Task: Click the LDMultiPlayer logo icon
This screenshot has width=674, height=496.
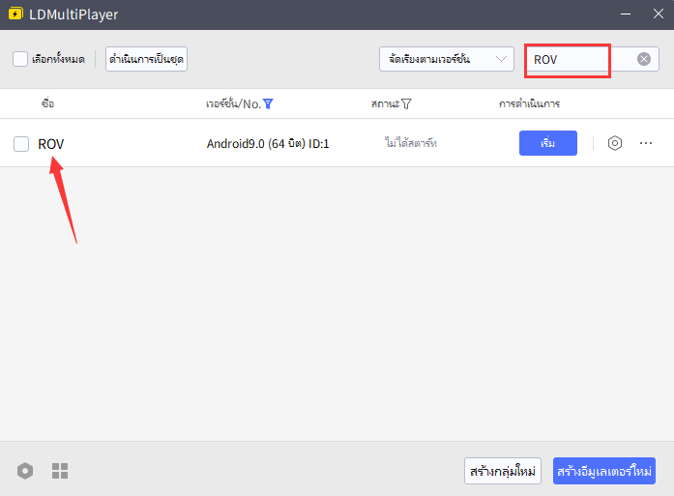Action: (x=15, y=14)
